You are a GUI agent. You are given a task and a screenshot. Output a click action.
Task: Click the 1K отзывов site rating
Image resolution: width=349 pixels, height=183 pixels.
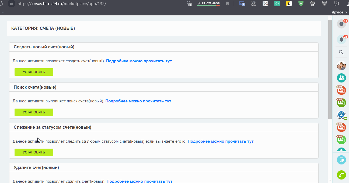pos(208,3)
